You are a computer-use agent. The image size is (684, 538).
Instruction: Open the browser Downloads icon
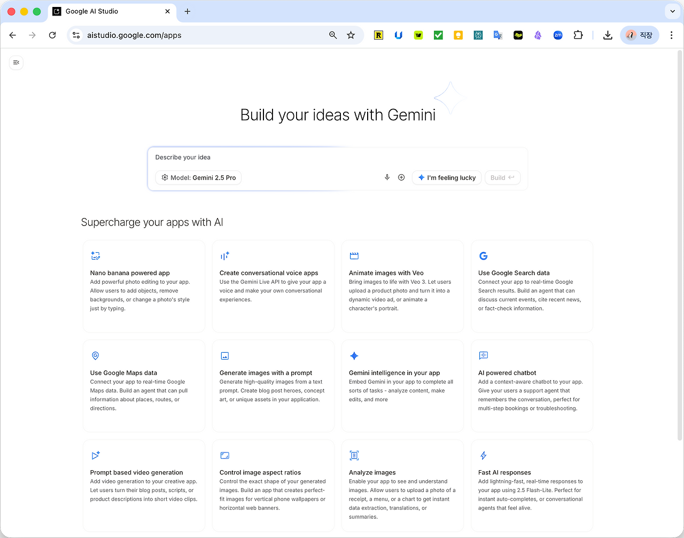(608, 35)
